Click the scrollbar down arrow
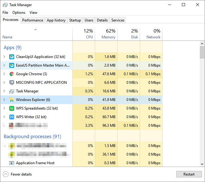This screenshot has width=205, height=182. pos(202,164)
